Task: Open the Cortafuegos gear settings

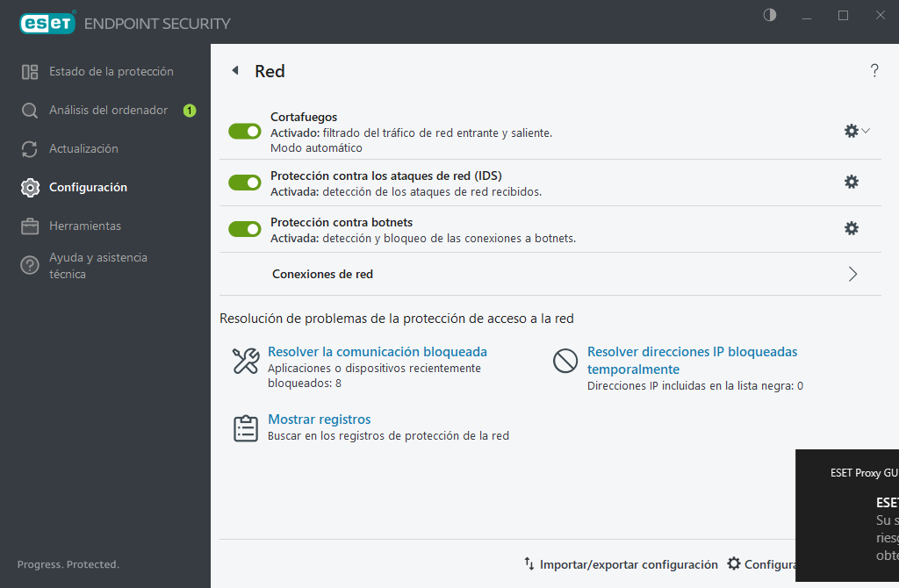Action: [x=852, y=131]
